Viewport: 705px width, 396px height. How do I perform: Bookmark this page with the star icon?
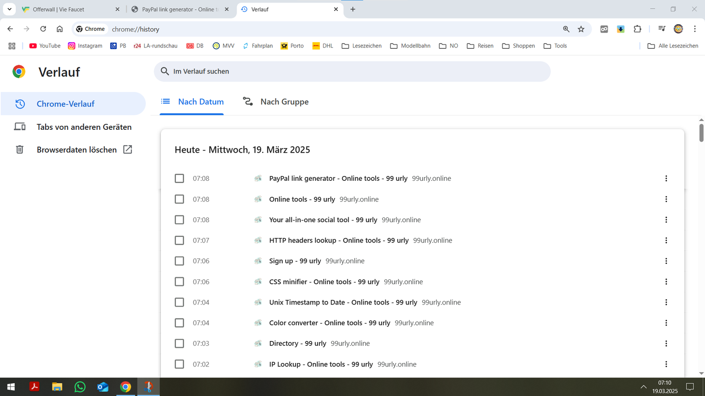(x=581, y=29)
